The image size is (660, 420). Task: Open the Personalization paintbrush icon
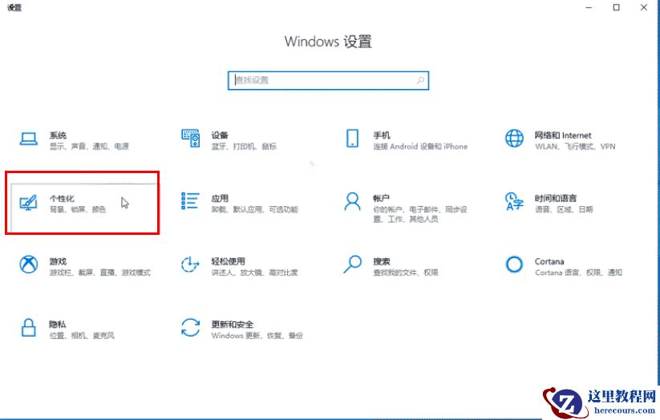[x=29, y=203]
